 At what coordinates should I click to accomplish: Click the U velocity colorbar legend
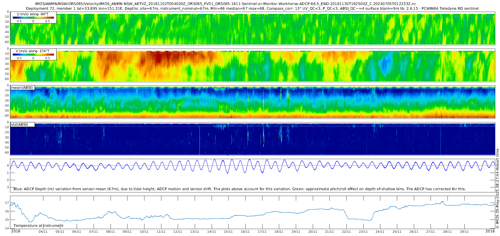(33, 17)
